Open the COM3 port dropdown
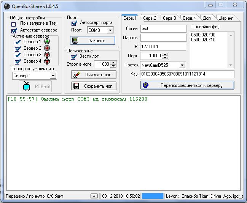 click(110, 30)
